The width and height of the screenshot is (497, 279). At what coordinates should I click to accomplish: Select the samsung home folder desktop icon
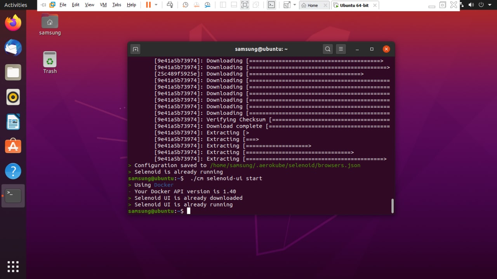coord(50,25)
